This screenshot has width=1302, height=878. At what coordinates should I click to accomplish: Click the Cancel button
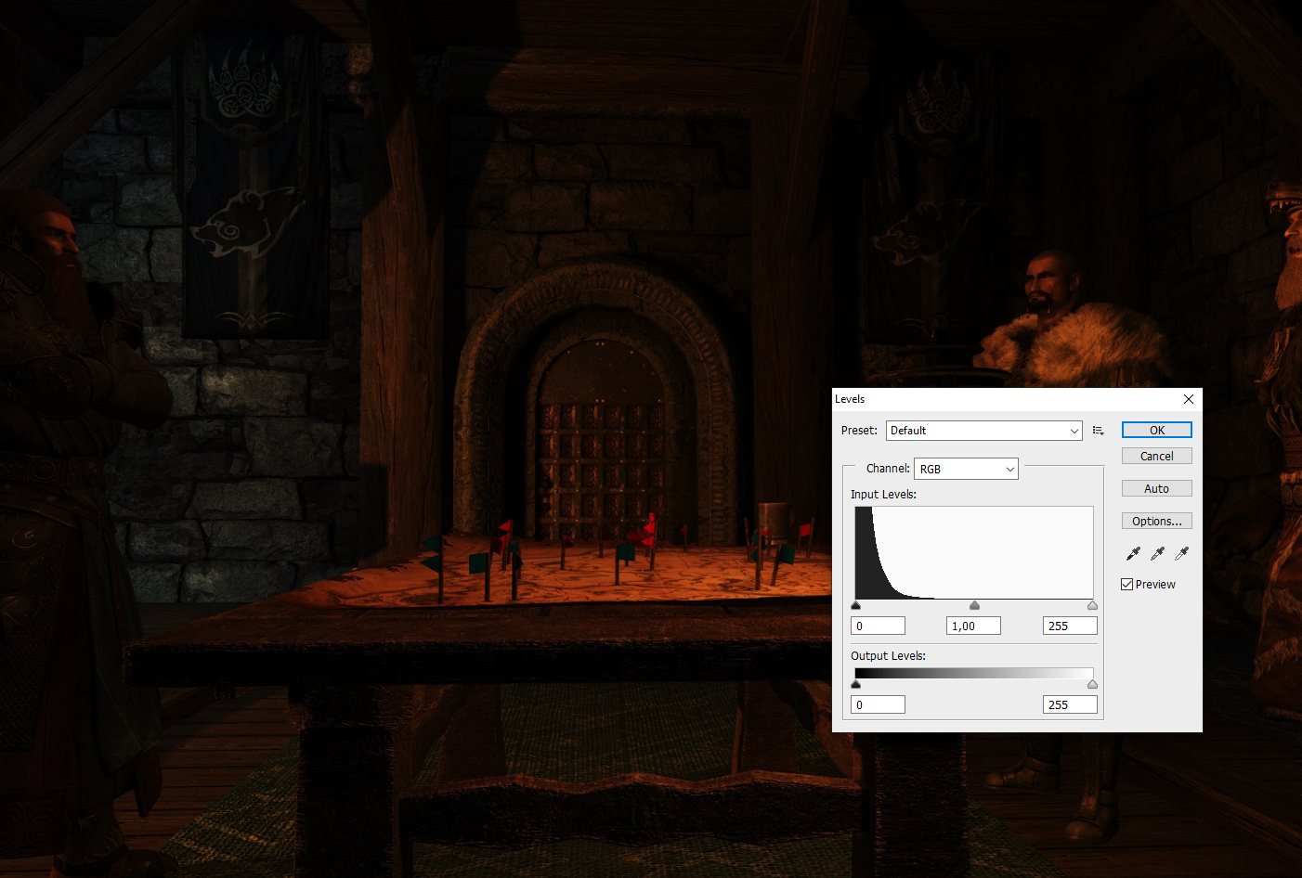pyautogui.click(x=1157, y=456)
